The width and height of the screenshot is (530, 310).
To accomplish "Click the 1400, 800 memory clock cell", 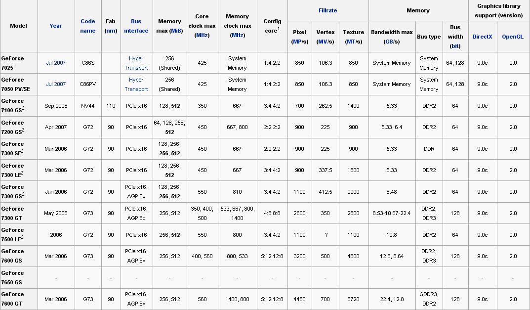I will (x=237, y=299).
